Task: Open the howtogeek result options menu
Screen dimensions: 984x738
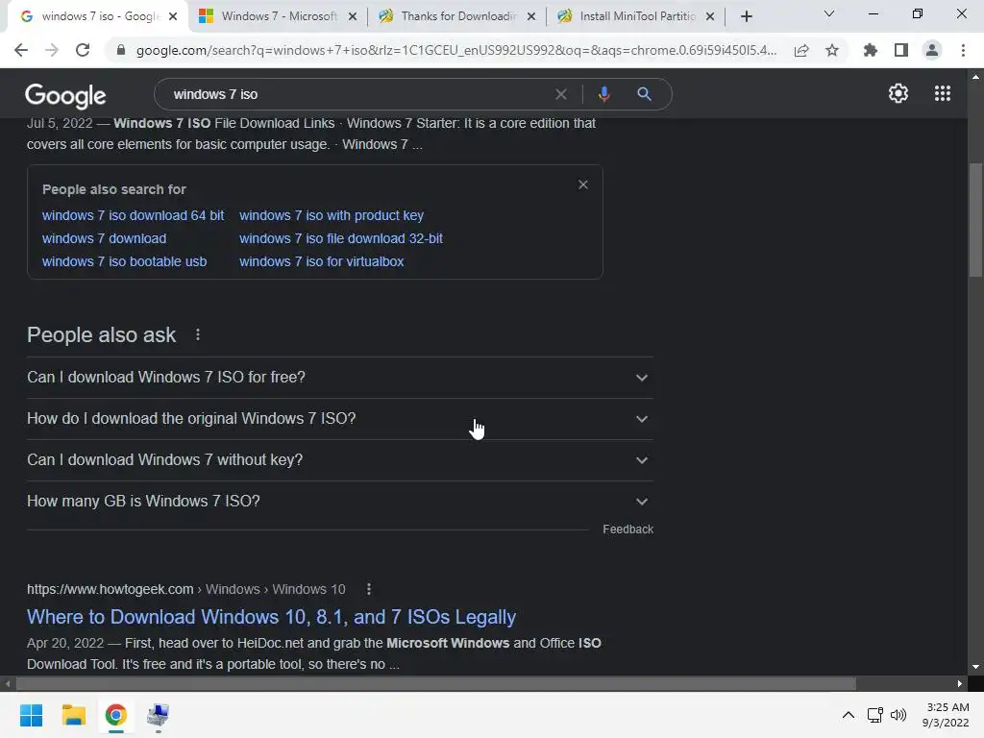Action: [369, 589]
